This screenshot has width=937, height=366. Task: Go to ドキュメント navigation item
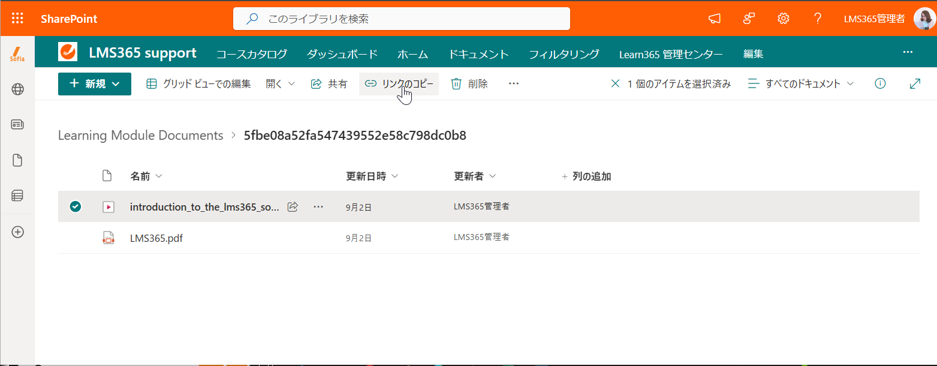(478, 54)
